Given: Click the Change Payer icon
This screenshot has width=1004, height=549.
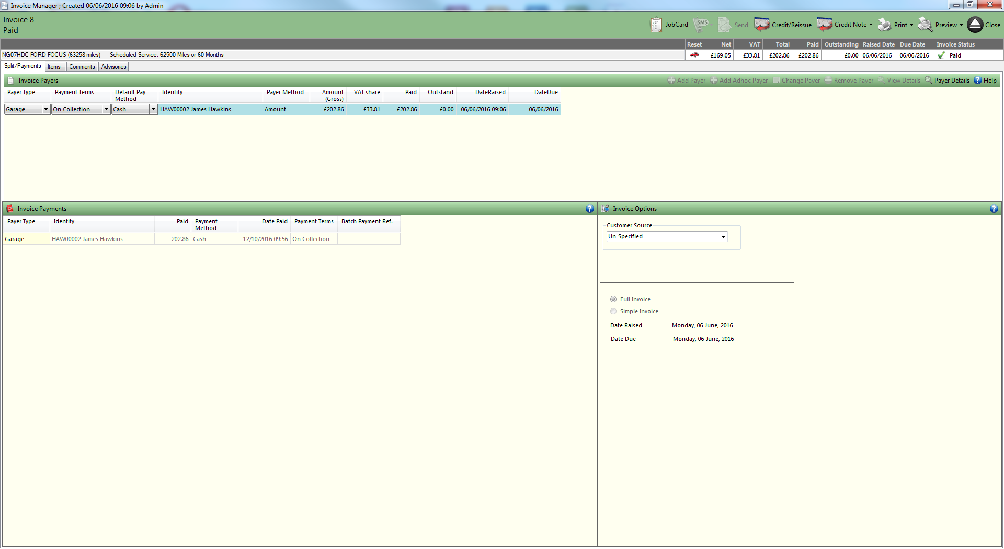Looking at the screenshot, I should pos(777,81).
